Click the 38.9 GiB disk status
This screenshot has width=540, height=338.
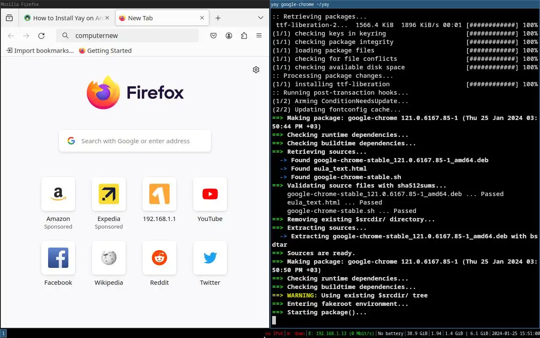tap(417, 334)
